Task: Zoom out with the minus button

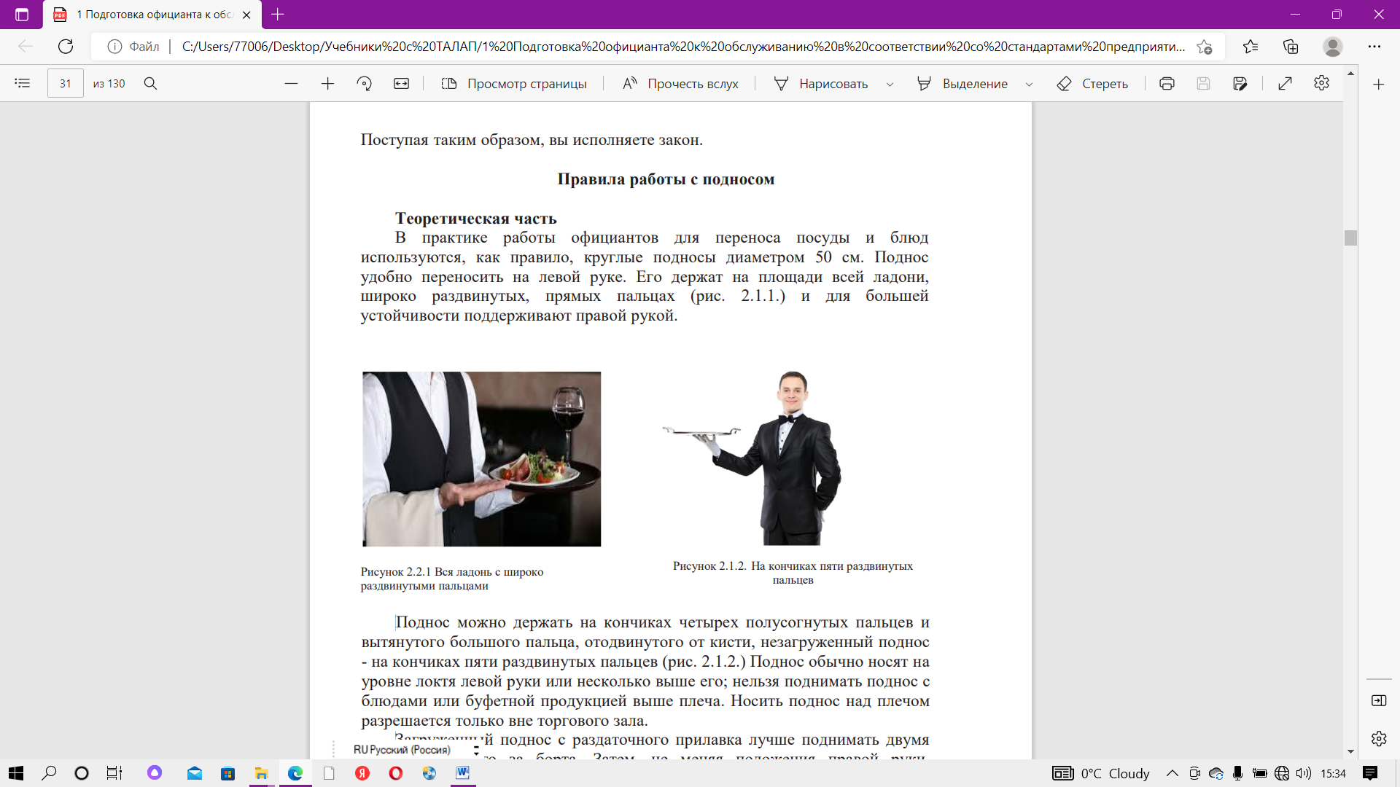Action: click(x=291, y=83)
